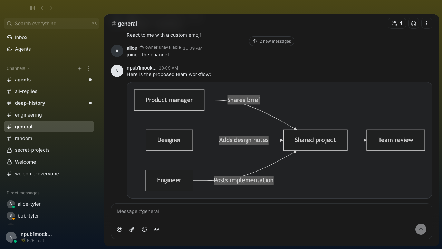Click the owner unavailable bot badge

click(160, 48)
